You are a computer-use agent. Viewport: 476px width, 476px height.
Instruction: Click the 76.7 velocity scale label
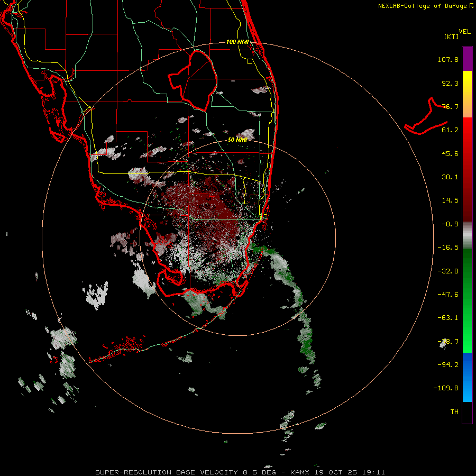point(450,106)
